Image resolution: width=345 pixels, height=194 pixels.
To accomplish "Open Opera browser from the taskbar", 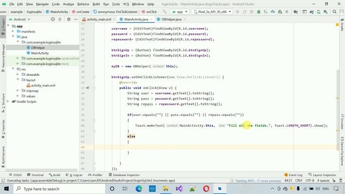I will [206, 189].
